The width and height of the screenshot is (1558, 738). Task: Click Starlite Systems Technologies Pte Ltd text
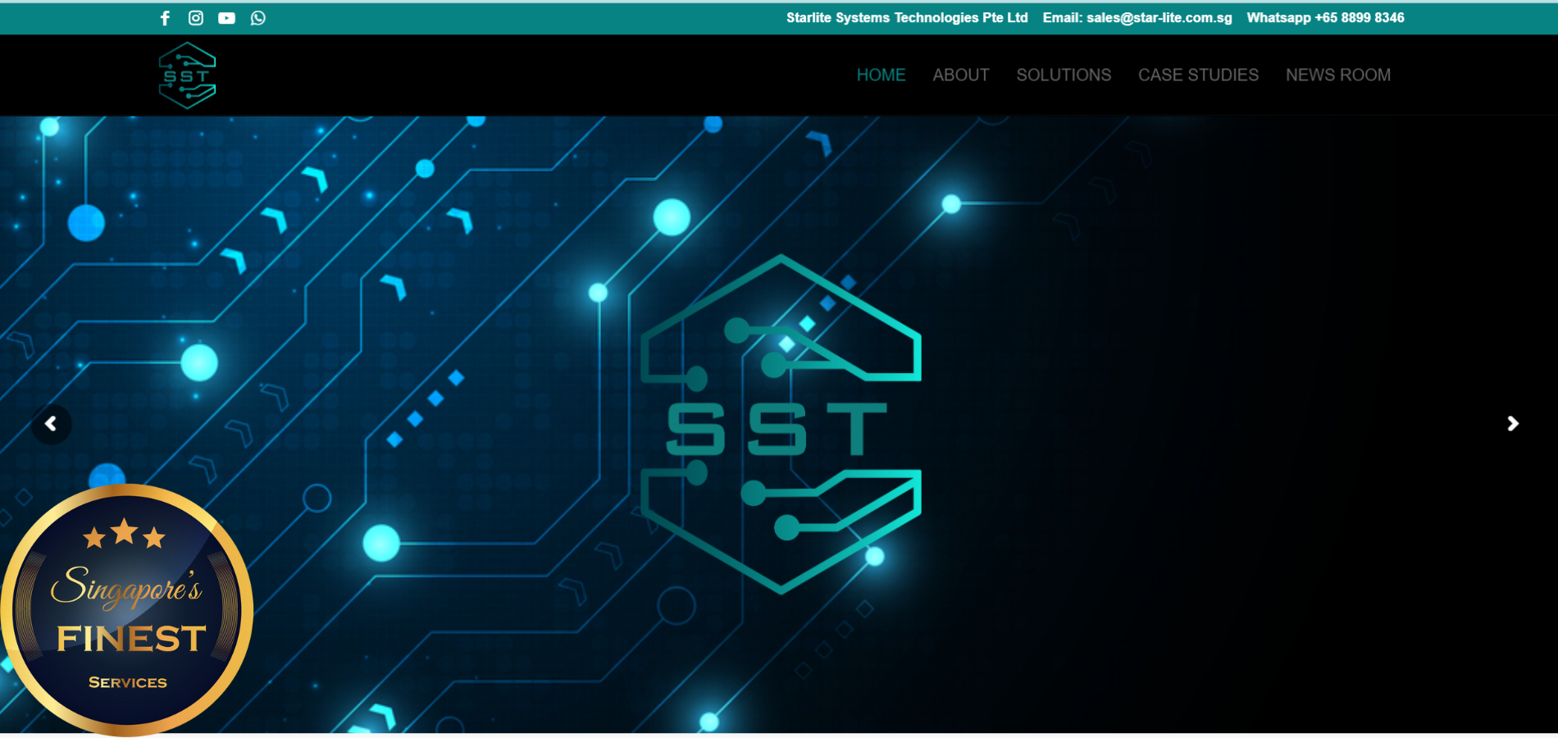tap(906, 18)
